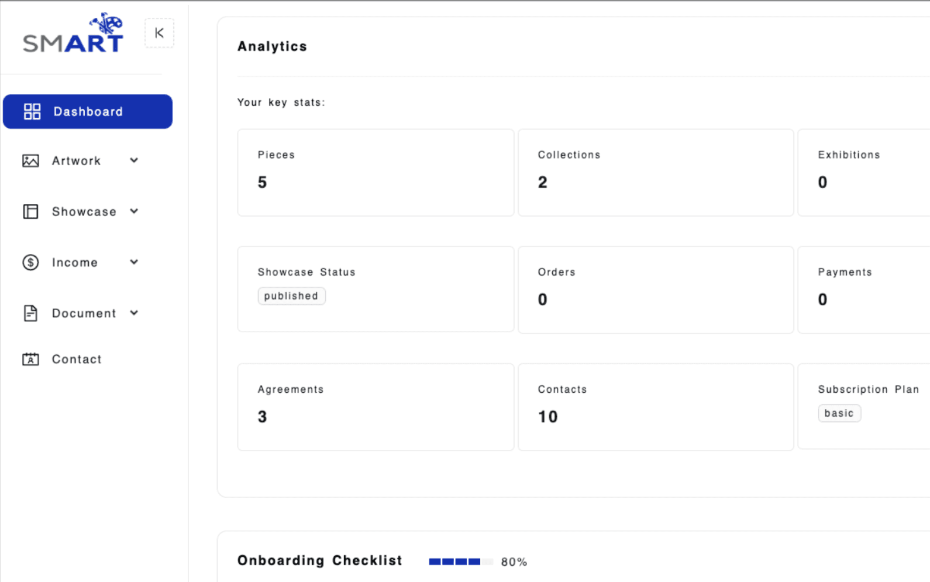Click the basic subscription plan badge

tap(839, 413)
